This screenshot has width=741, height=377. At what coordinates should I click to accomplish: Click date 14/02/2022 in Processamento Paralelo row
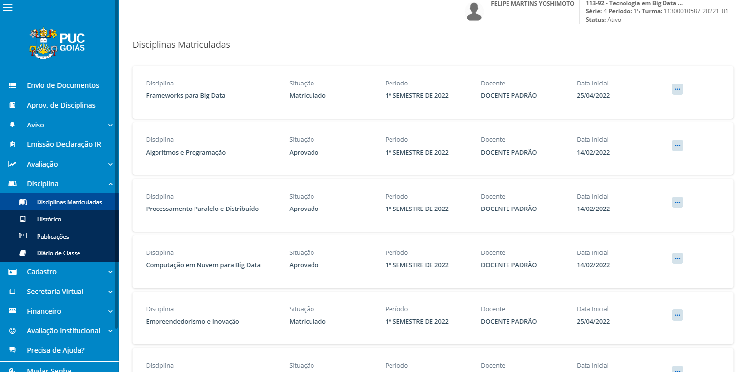(x=593, y=209)
